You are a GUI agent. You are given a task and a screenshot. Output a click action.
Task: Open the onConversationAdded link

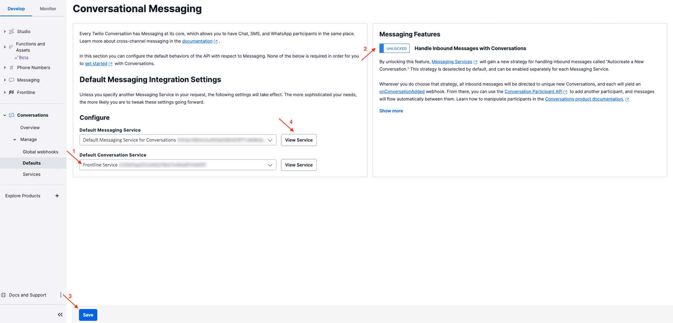(x=402, y=92)
